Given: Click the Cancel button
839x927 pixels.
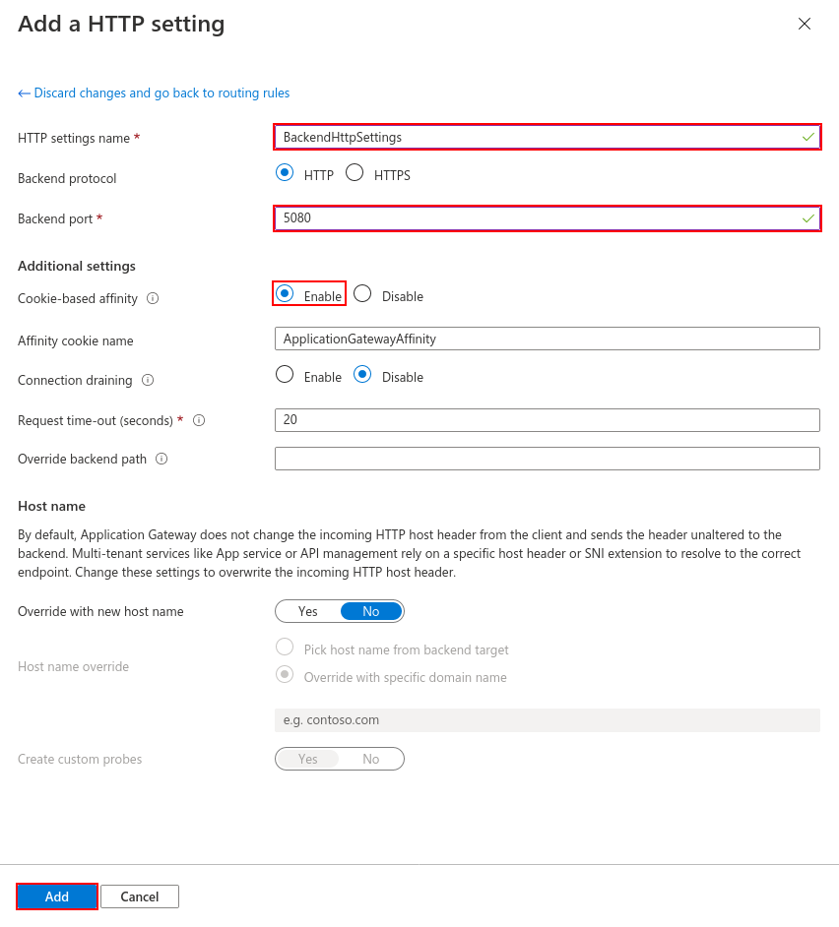Looking at the screenshot, I should [140, 896].
